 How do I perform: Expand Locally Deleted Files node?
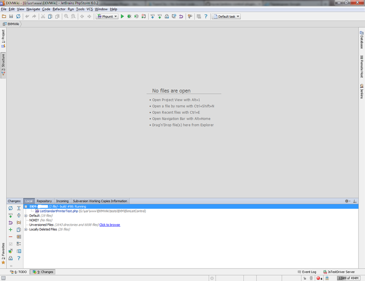tap(26, 229)
